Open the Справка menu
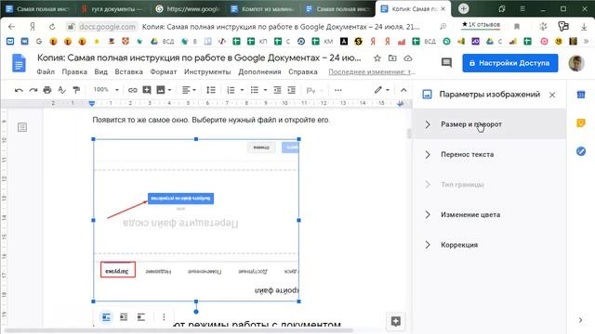The image size is (595, 334). point(303,72)
